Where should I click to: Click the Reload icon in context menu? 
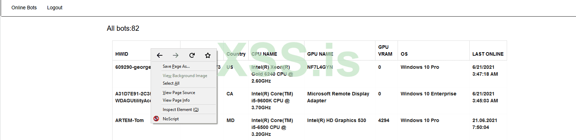pos(192,55)
